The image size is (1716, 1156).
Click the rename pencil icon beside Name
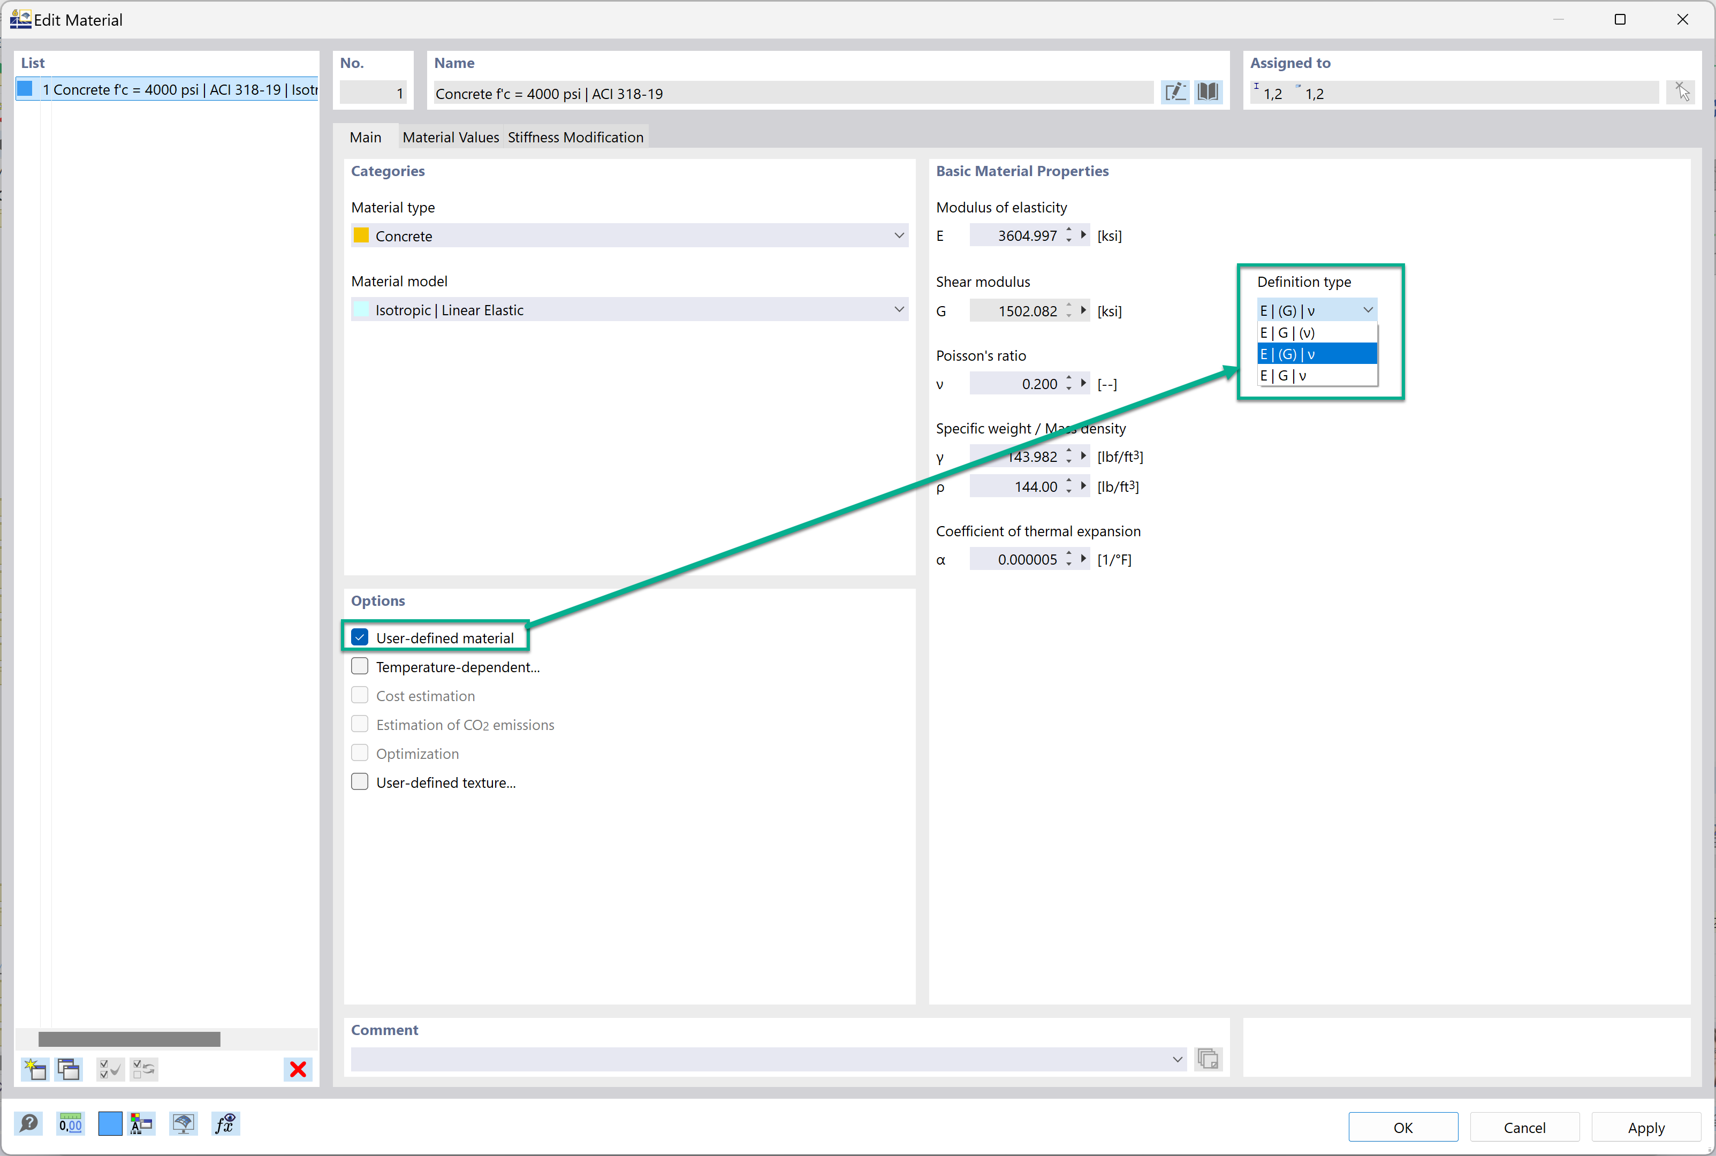pyautogui.click(x=1175, y=92)
